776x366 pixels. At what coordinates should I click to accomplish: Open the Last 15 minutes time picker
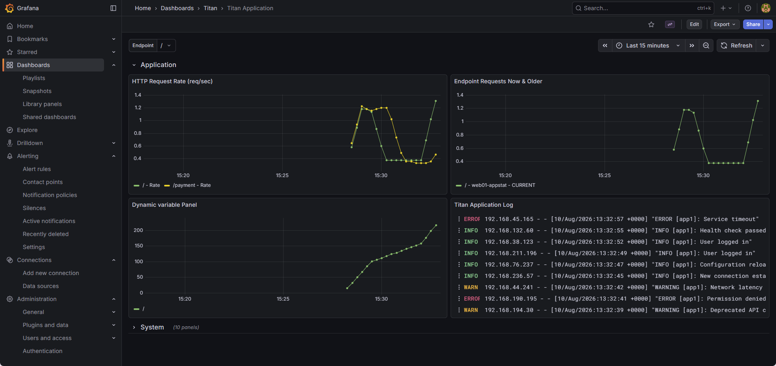(648, 45)
